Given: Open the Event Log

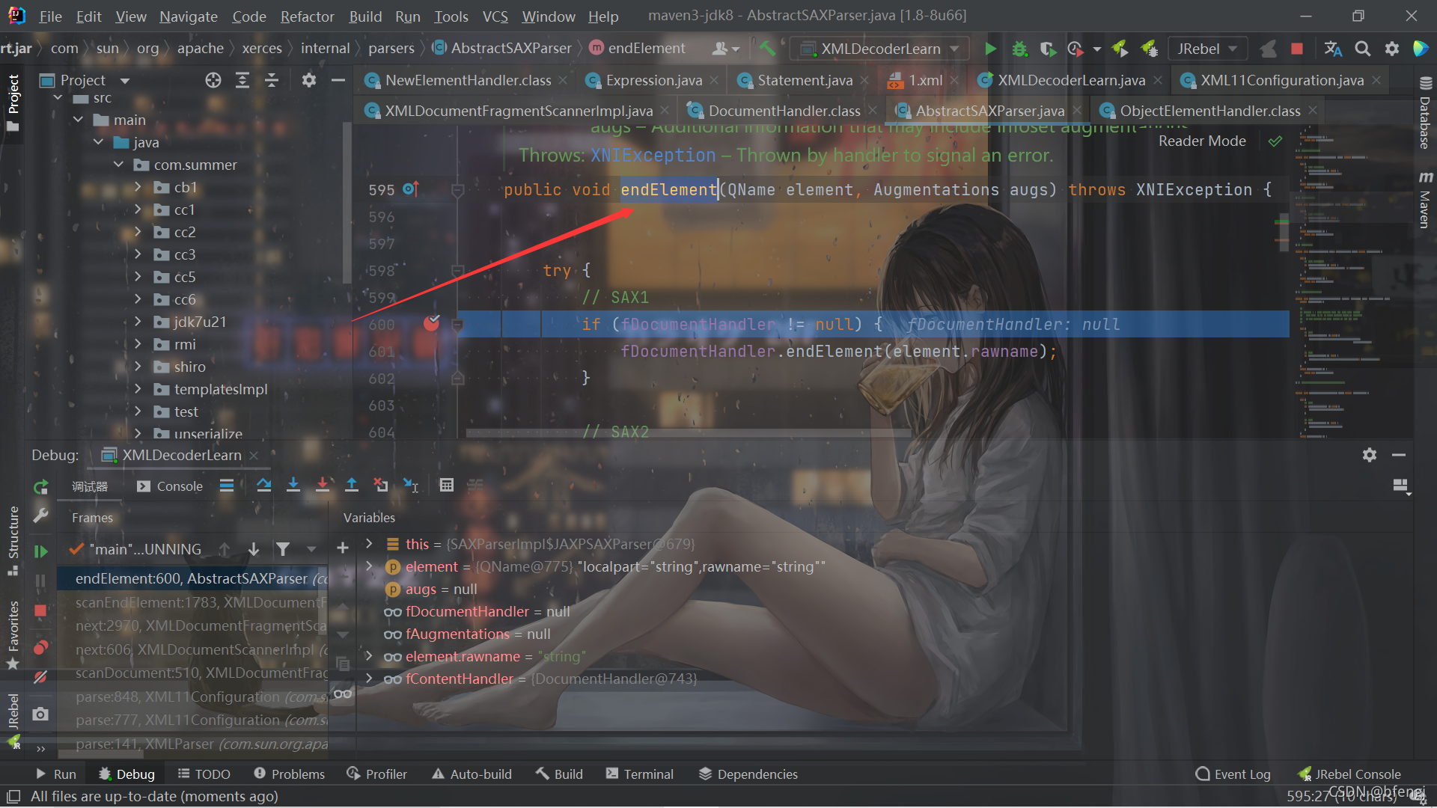Looking at the screenshot, I should (x=1233, y=774).
